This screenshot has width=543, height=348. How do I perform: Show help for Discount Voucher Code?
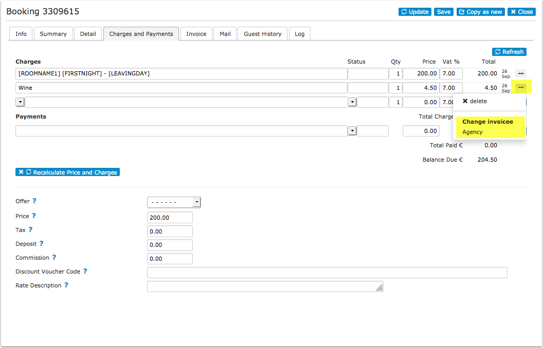coord(85,272)
